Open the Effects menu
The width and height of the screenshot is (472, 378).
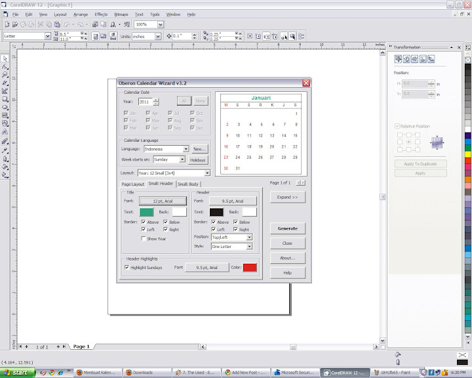pos(101,14)
